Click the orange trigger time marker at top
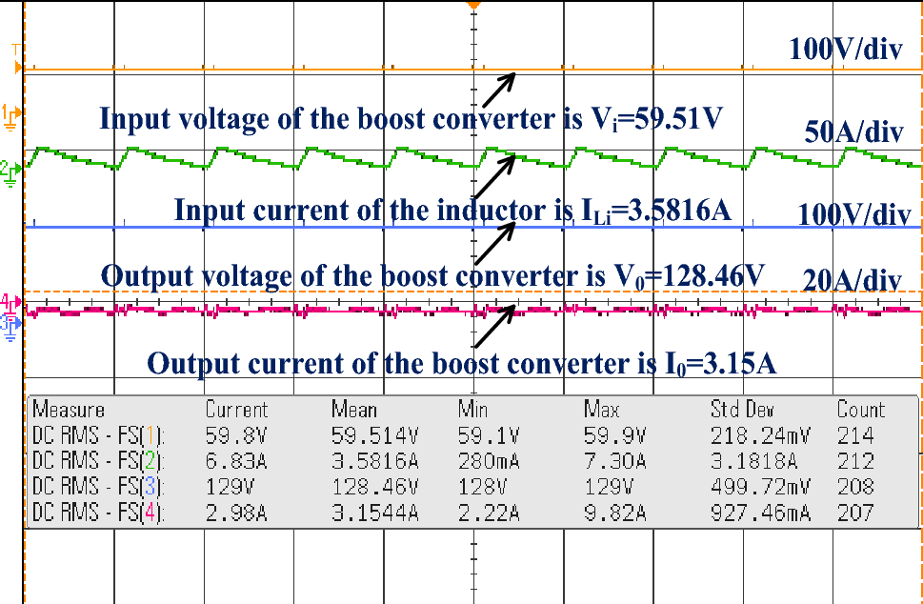 pos(473,7)
